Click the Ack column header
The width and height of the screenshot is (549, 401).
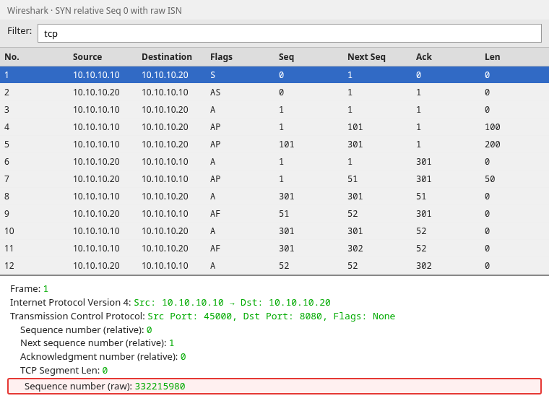click(x=423, y=57)
